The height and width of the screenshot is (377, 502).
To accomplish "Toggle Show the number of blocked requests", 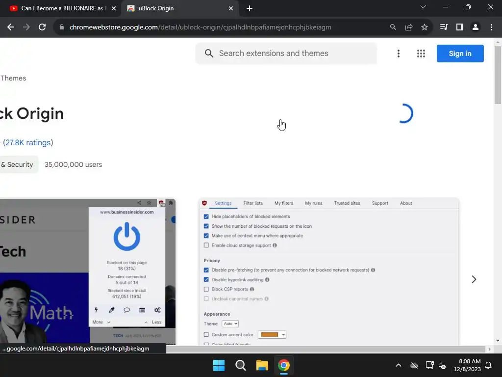I will [x=206, y=226].
